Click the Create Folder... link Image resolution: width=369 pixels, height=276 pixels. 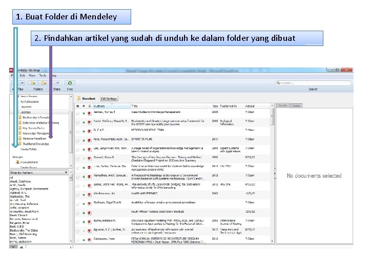(x=30, y=149)
